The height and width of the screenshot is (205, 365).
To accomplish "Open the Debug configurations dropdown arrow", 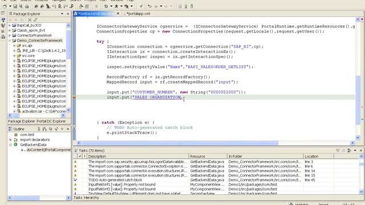I will pos(111,6).
